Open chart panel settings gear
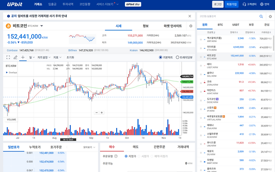275x172 pixels. pyautogui.click(x=191, y=26)
